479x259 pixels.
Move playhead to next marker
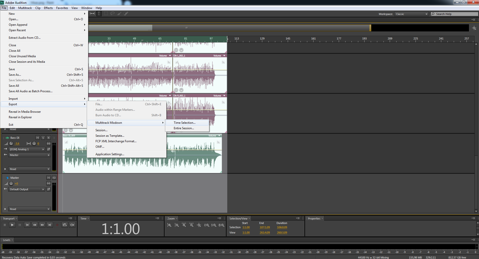[50, 225]
